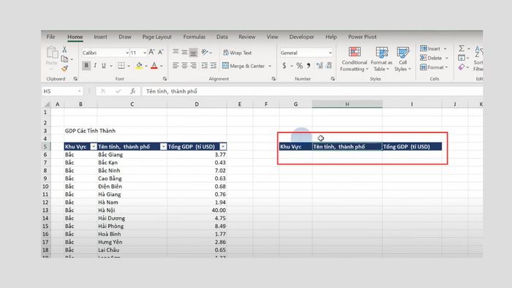The image size is (512, 288).
Task: Open the Format cells menu
Action: (434, 67)
